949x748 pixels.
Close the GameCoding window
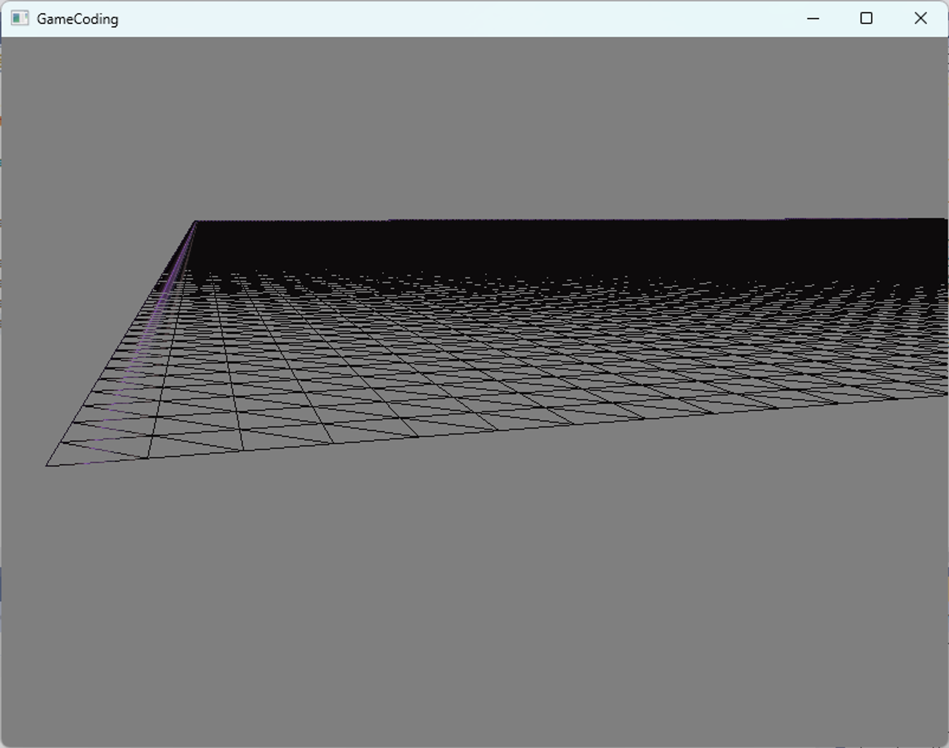coord(920,19)
